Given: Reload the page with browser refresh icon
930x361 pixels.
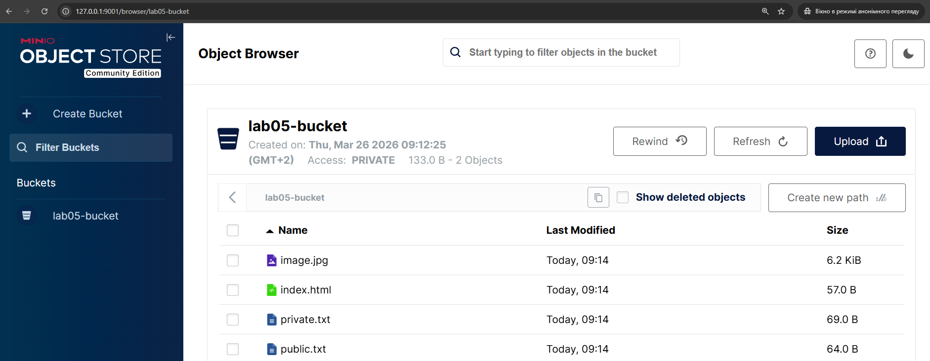Looking at the screenshot, I should [44, 11].
